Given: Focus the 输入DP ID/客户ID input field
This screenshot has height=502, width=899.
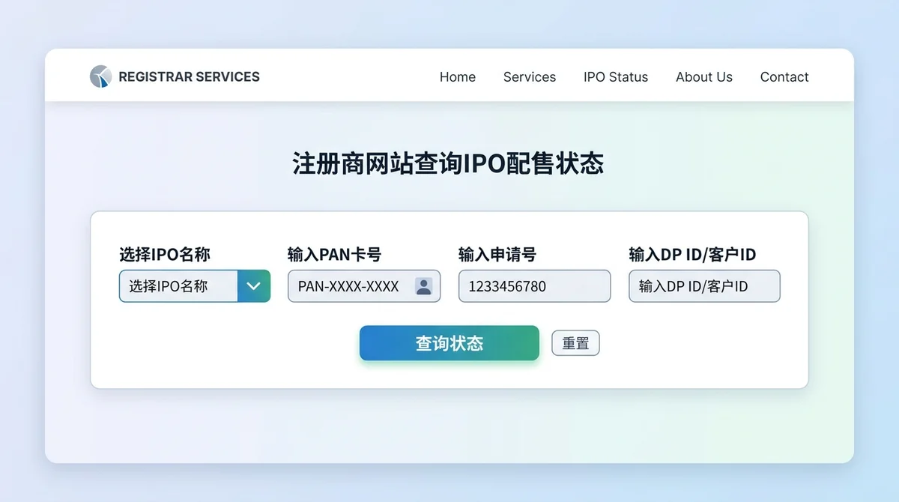Looking at the screenshot, I should point(704,286).
